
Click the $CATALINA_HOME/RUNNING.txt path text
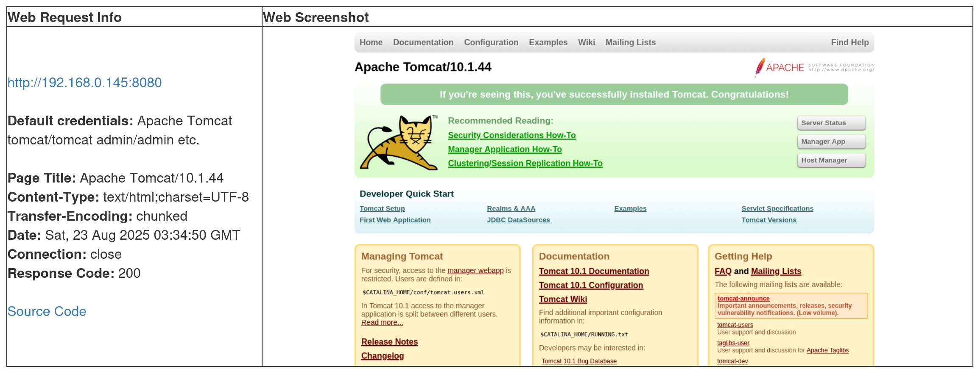pyautogui.click(x=584, y=334)
